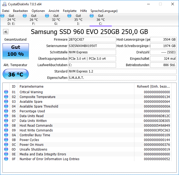Click the blue status orb for drive G:
The image size is (179, 175).
[47, 16]
